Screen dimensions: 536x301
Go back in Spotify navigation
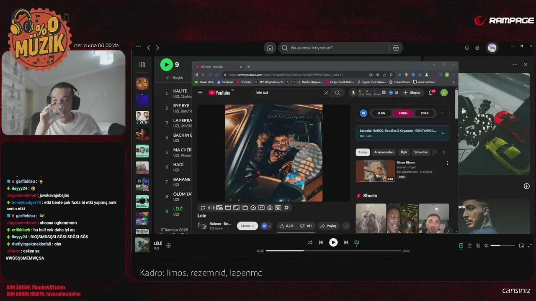[x=149, y=48]
